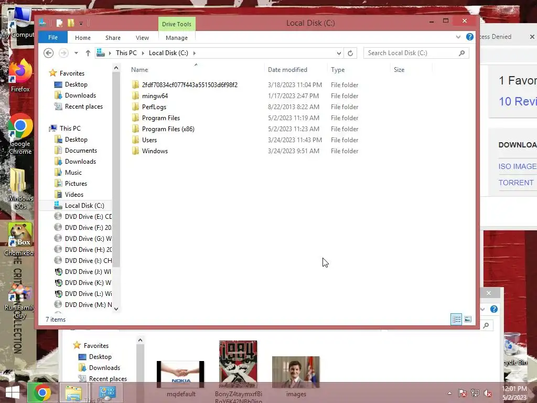The width and height of the screenshot is (537, 403).
Task: Expand the chevron after Local Disk (C:)
Action: click(194, 53)
